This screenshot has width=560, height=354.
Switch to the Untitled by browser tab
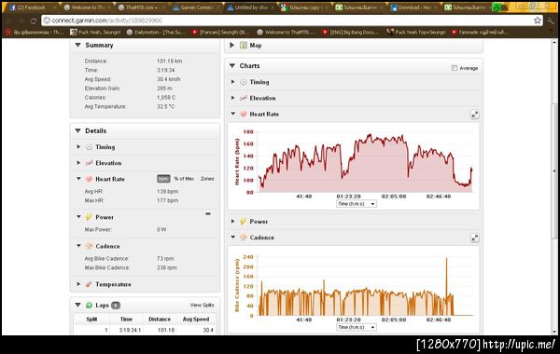(x=251, y=7)
